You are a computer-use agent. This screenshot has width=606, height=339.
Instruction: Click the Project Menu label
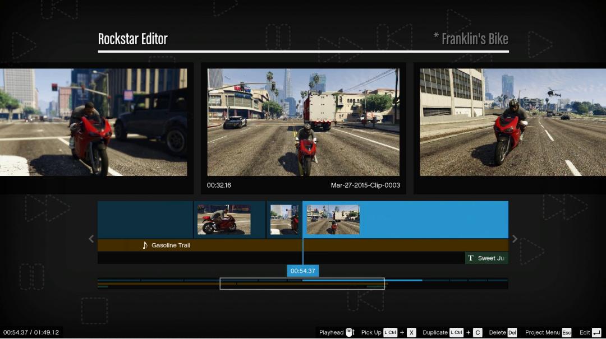pyautogui.click(x=542, y=332)
